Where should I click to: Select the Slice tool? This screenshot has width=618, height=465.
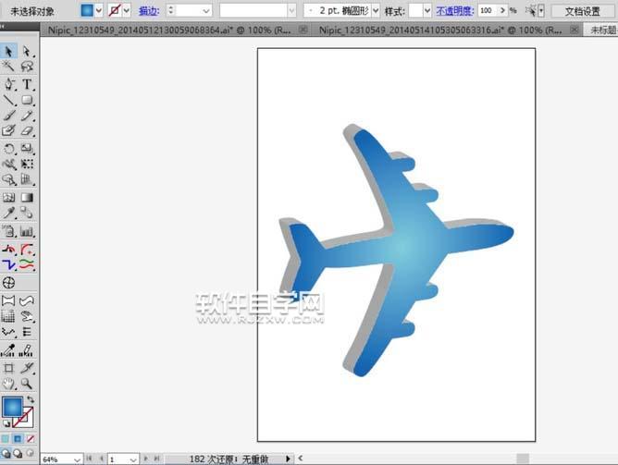[27, 368]
